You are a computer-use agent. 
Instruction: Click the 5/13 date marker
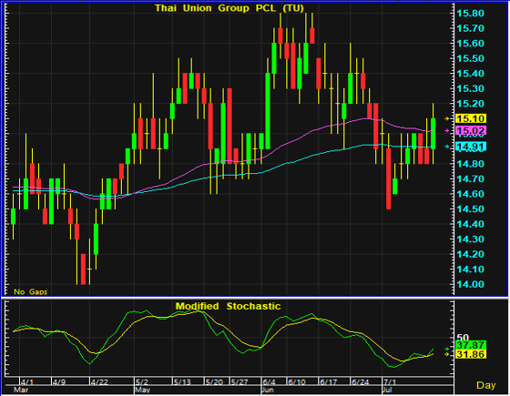(182, 381)
